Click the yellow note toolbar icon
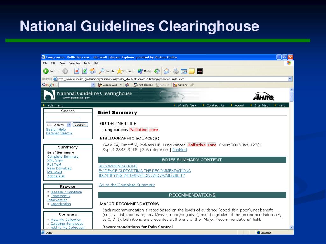The width and height of the screenshot is (326, 244). [x=192, y=71]
